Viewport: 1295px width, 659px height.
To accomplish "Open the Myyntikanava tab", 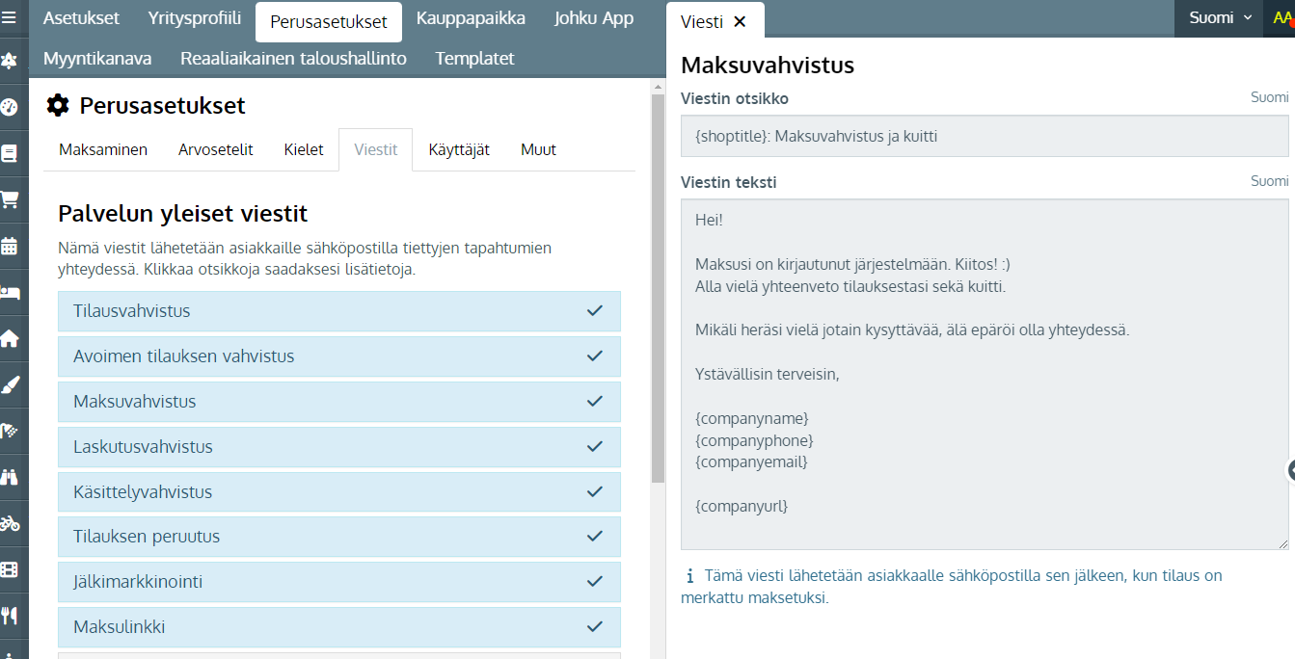I will [97, 59].
